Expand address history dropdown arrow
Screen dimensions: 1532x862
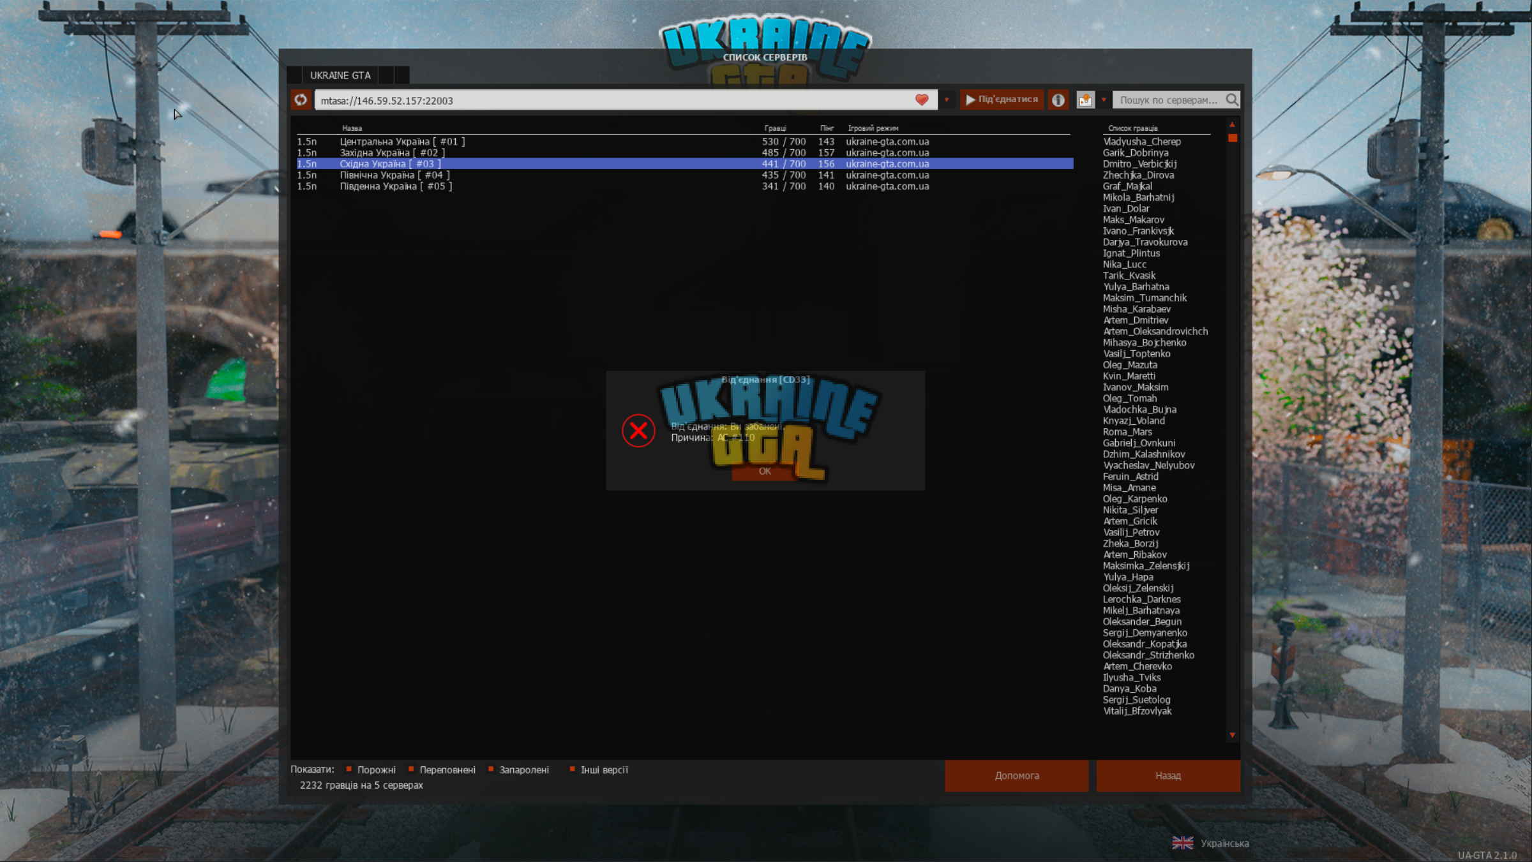(947, 100)
